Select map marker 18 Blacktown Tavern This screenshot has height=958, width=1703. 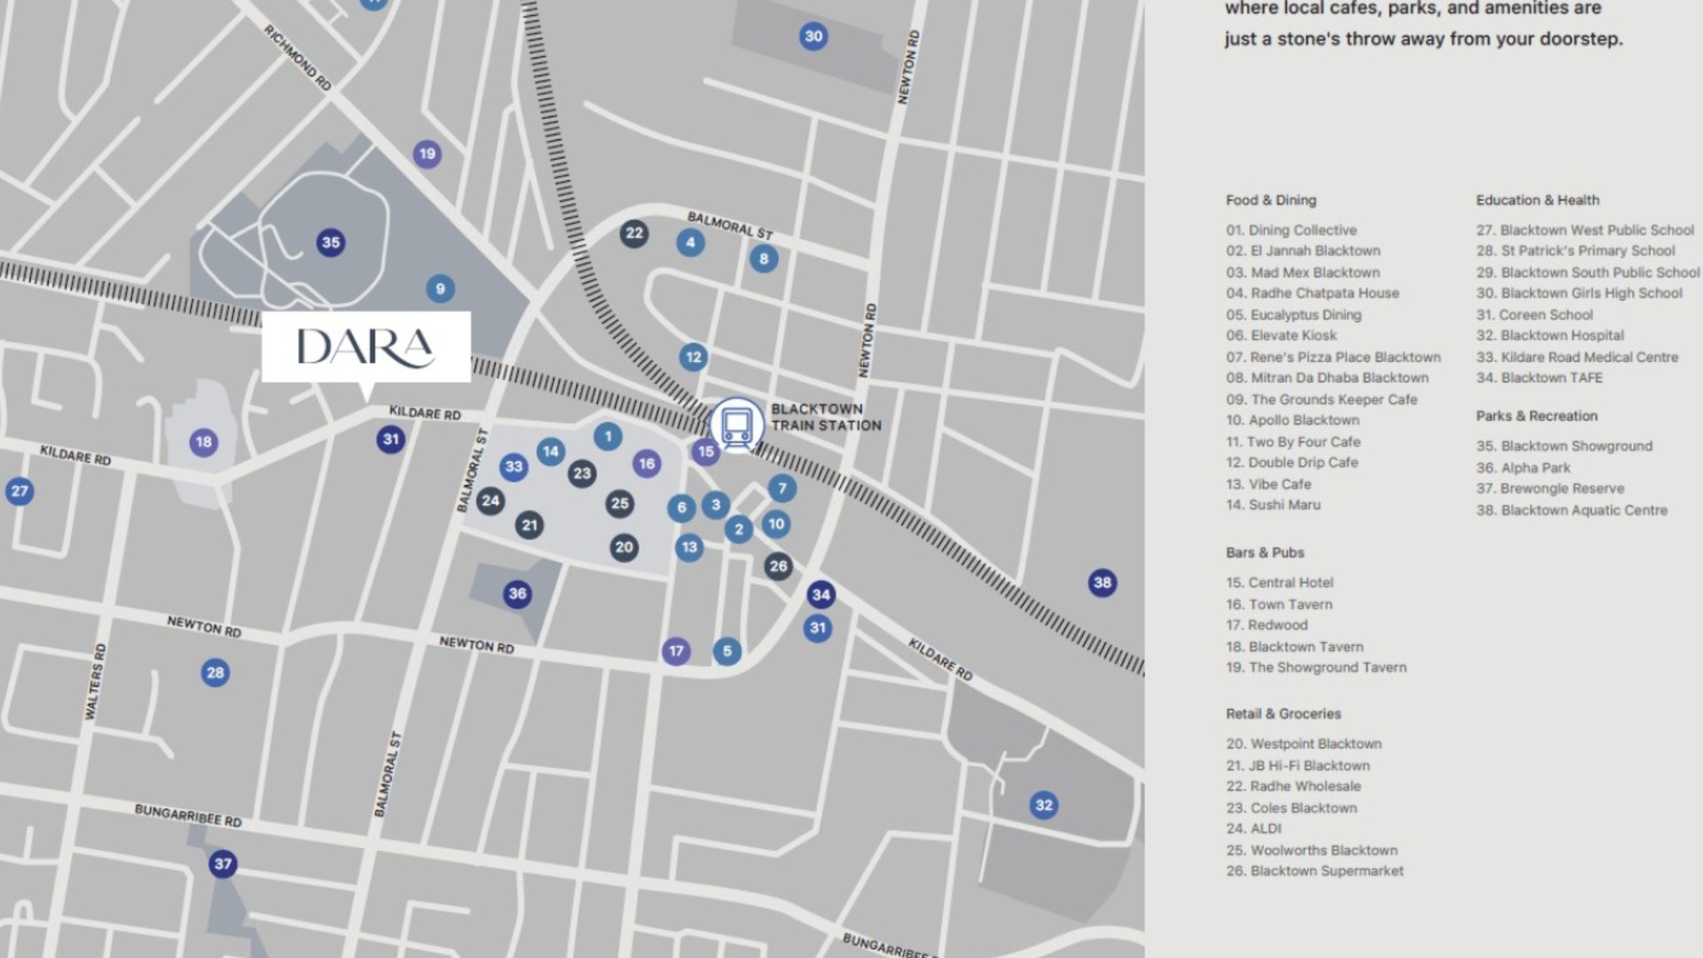[204, 442]
